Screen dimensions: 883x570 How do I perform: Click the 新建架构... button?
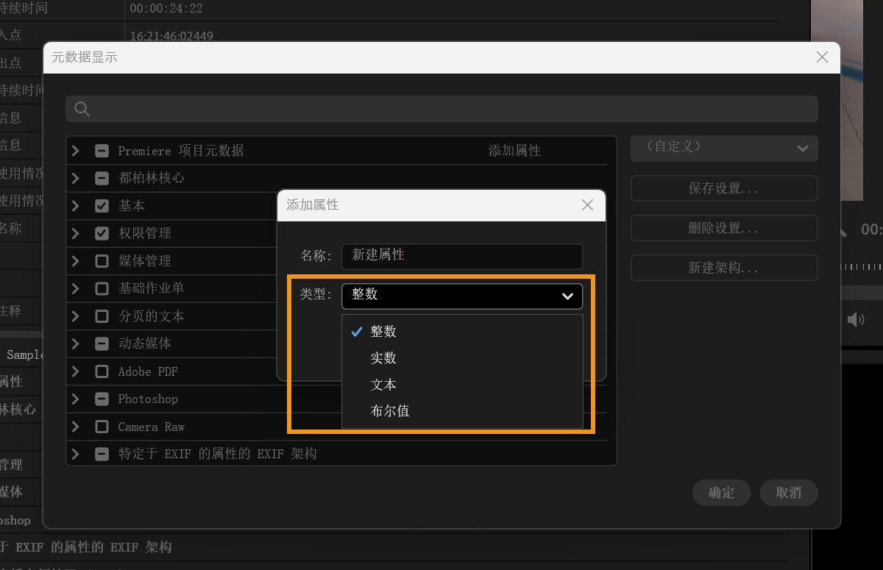[x=724, y=268]
